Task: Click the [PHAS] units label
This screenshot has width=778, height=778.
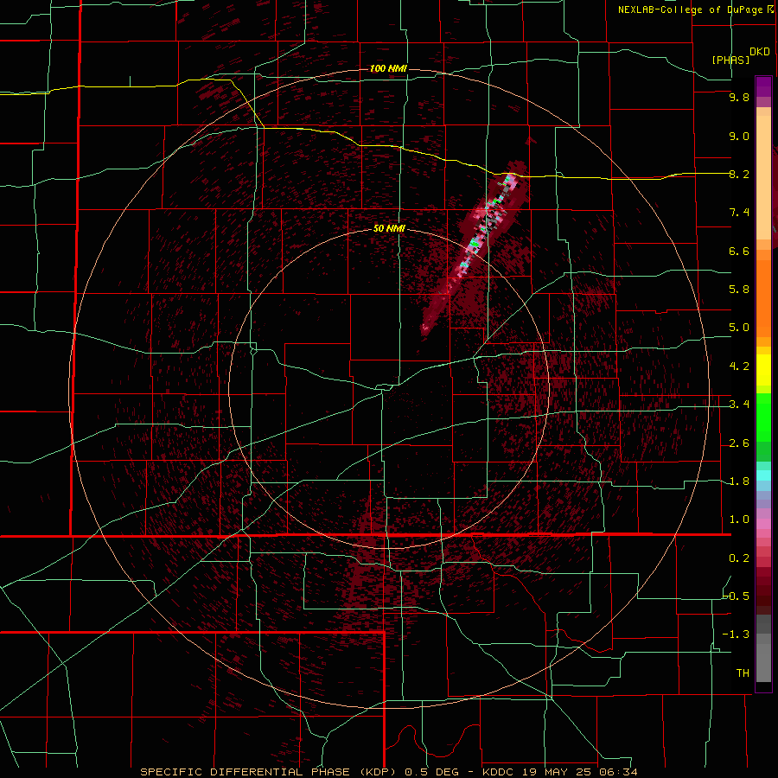Action: coord(730,61)
